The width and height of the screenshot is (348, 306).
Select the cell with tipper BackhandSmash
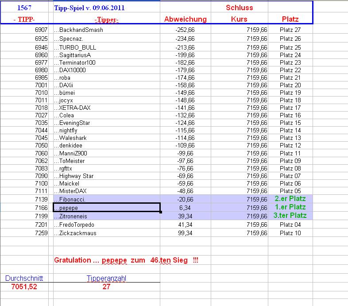107,30
